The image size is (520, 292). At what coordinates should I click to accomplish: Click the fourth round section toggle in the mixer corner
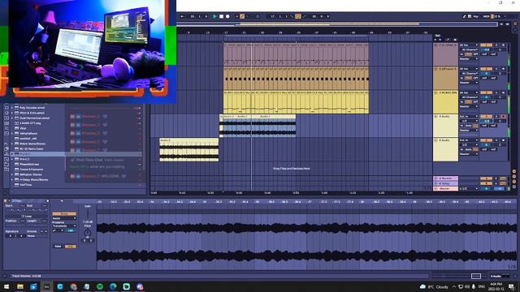pos(514,187)
